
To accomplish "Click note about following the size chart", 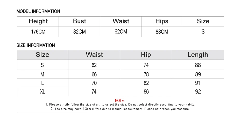I will pos(120,104).
